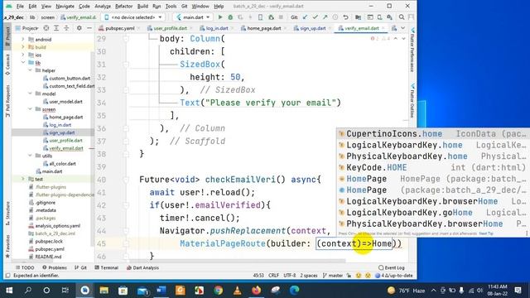Click the CRLF line separator indicator

coord(273,276)
